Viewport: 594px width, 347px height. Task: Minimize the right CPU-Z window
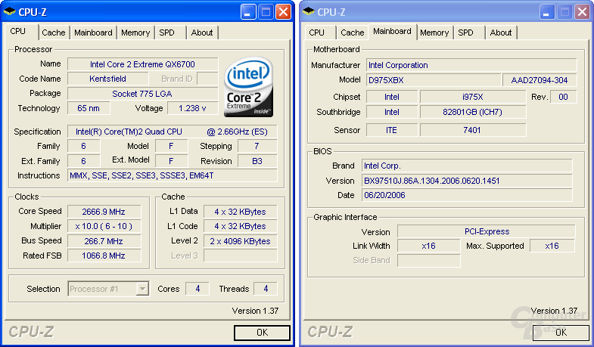tap(547, 12)
